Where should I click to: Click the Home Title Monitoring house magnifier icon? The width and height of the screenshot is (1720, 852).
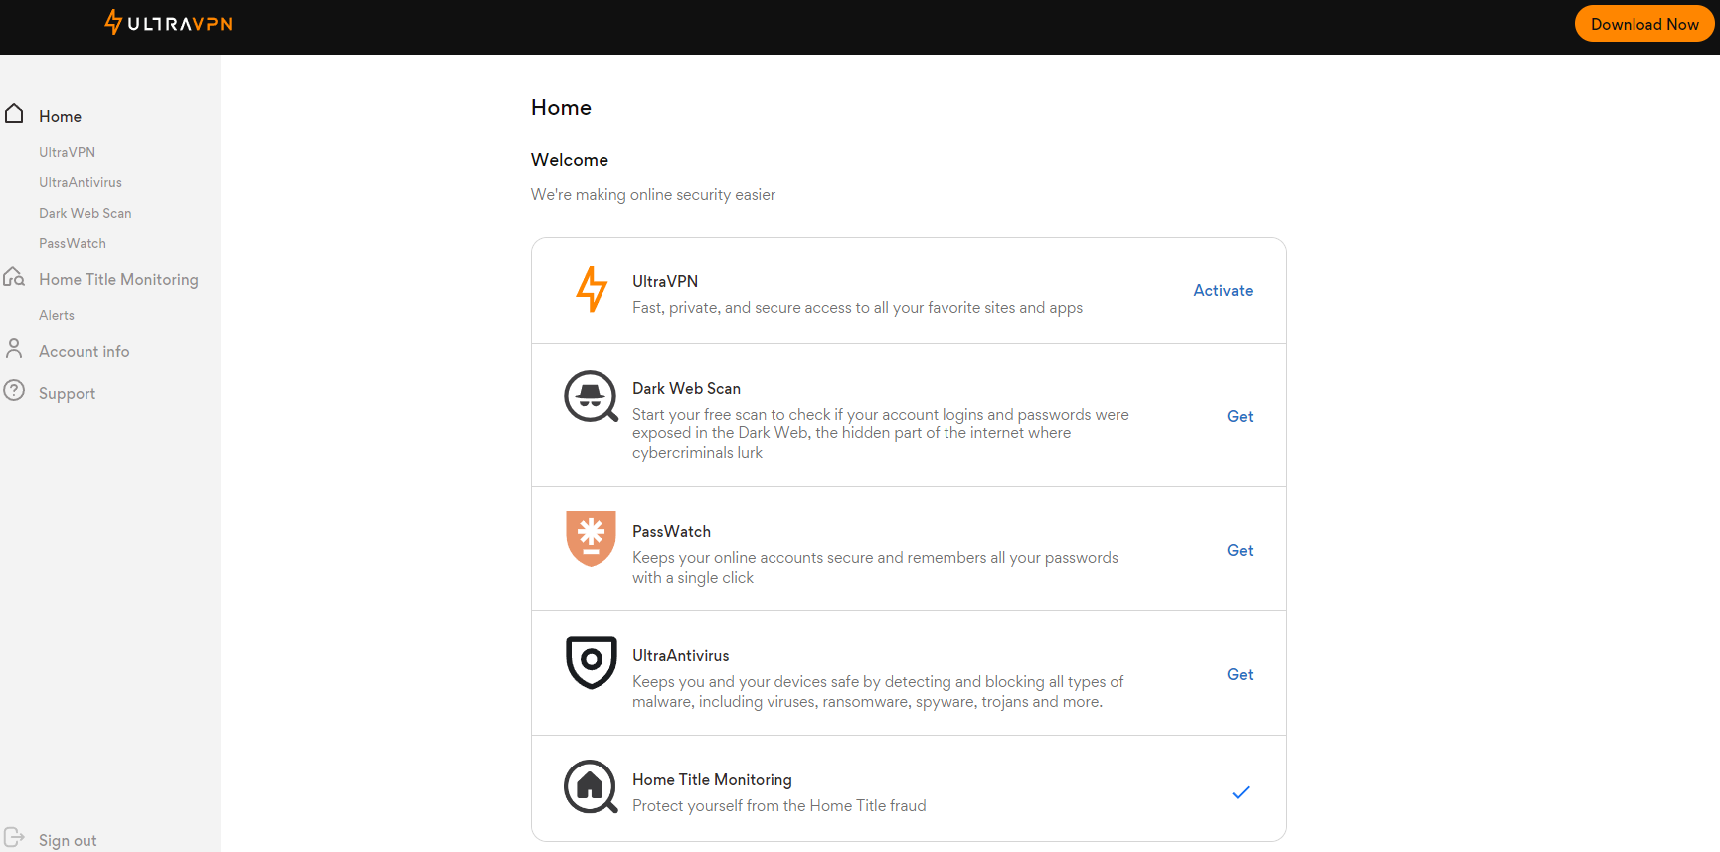[591, 787]
